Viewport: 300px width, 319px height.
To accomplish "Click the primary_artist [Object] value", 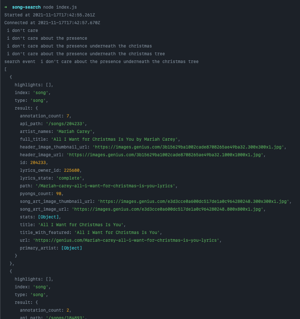I will (x=72, y=248).
